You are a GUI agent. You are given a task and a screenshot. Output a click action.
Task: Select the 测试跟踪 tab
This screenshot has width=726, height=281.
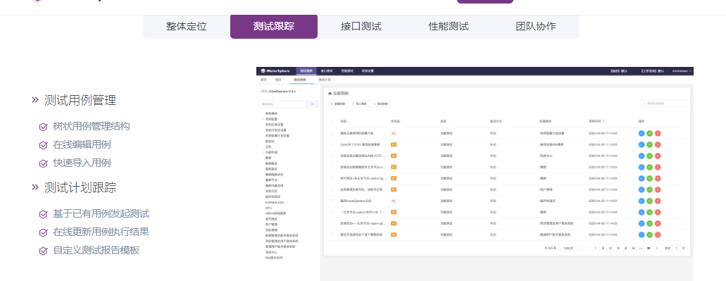pyautogui.click(x=274, y=26)
